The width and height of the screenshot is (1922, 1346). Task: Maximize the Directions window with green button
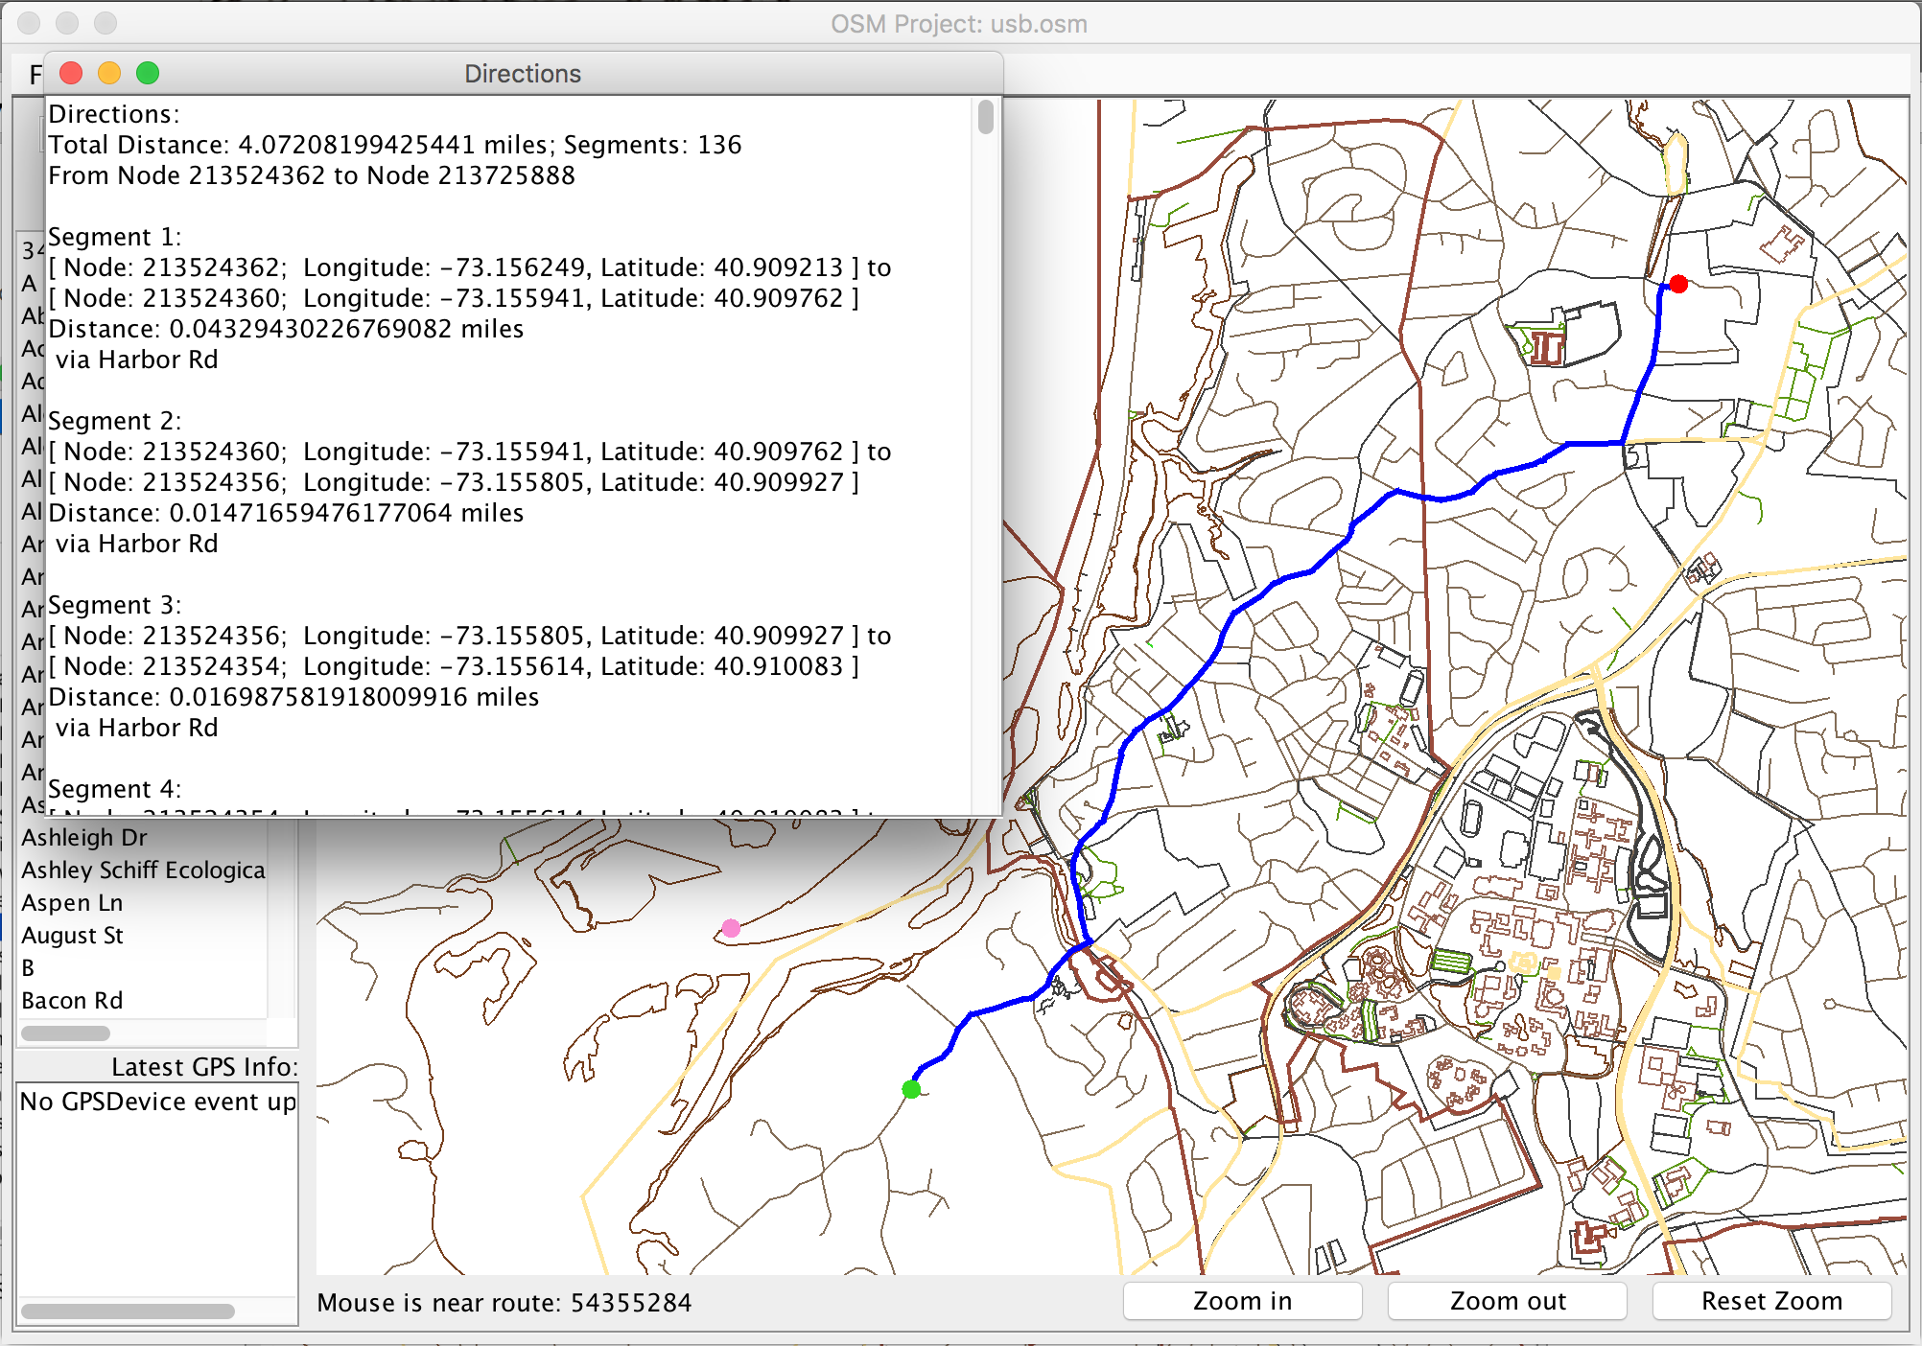pyautogui.click(x=148, y=73)
